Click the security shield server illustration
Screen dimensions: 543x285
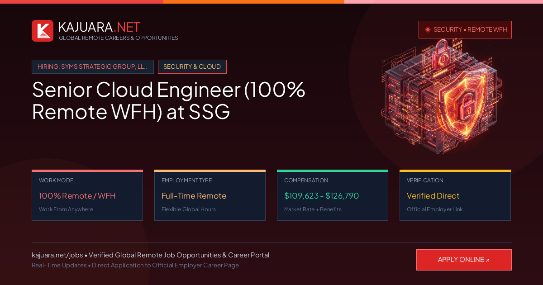point(442,96)
